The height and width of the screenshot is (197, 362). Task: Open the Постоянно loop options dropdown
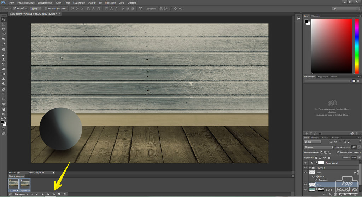pyautogui.click(x=22, y=194)
